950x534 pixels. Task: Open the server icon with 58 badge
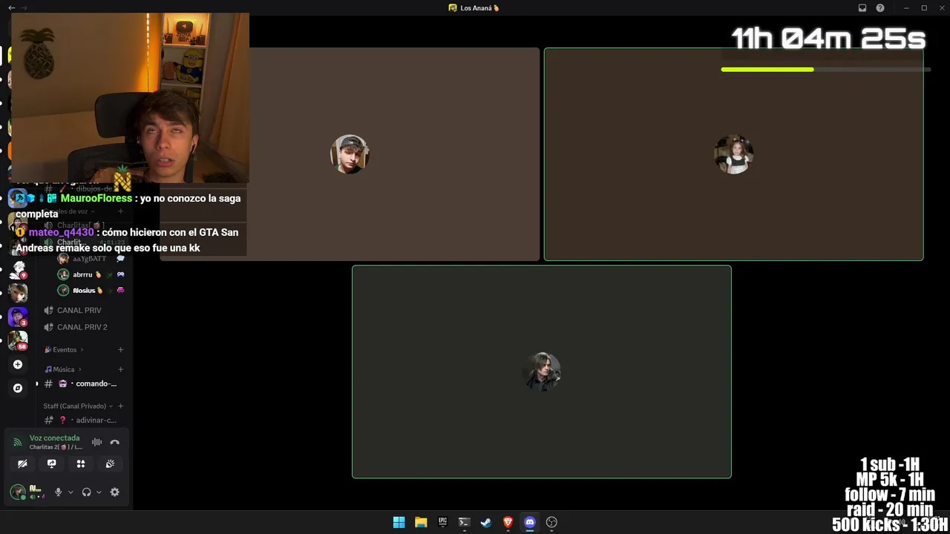(18, 340)
